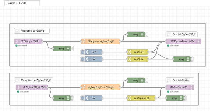Click input port of zigbee2mqtt => Gladys node
Image resolution: width=210 pixels, height=111 pixels.
point(81,88)
